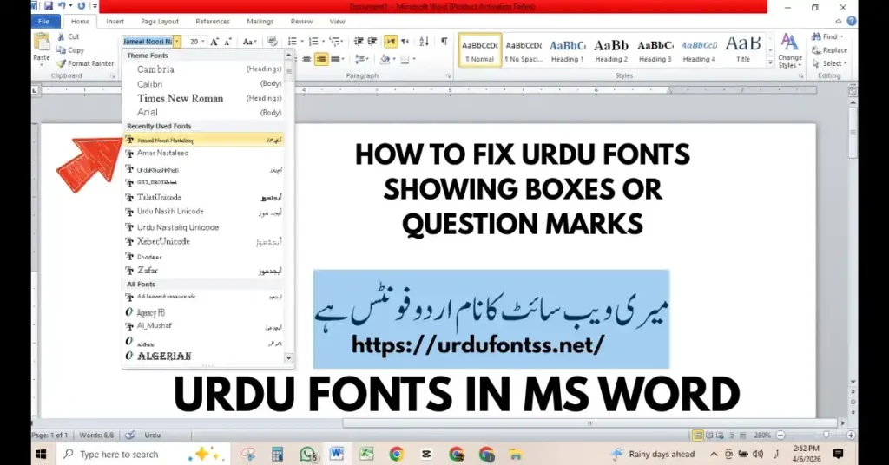Image resolution: width=889 pixels, height=465 pixels.
Task: Click the Borders grid icon
Action: [405, 59]
